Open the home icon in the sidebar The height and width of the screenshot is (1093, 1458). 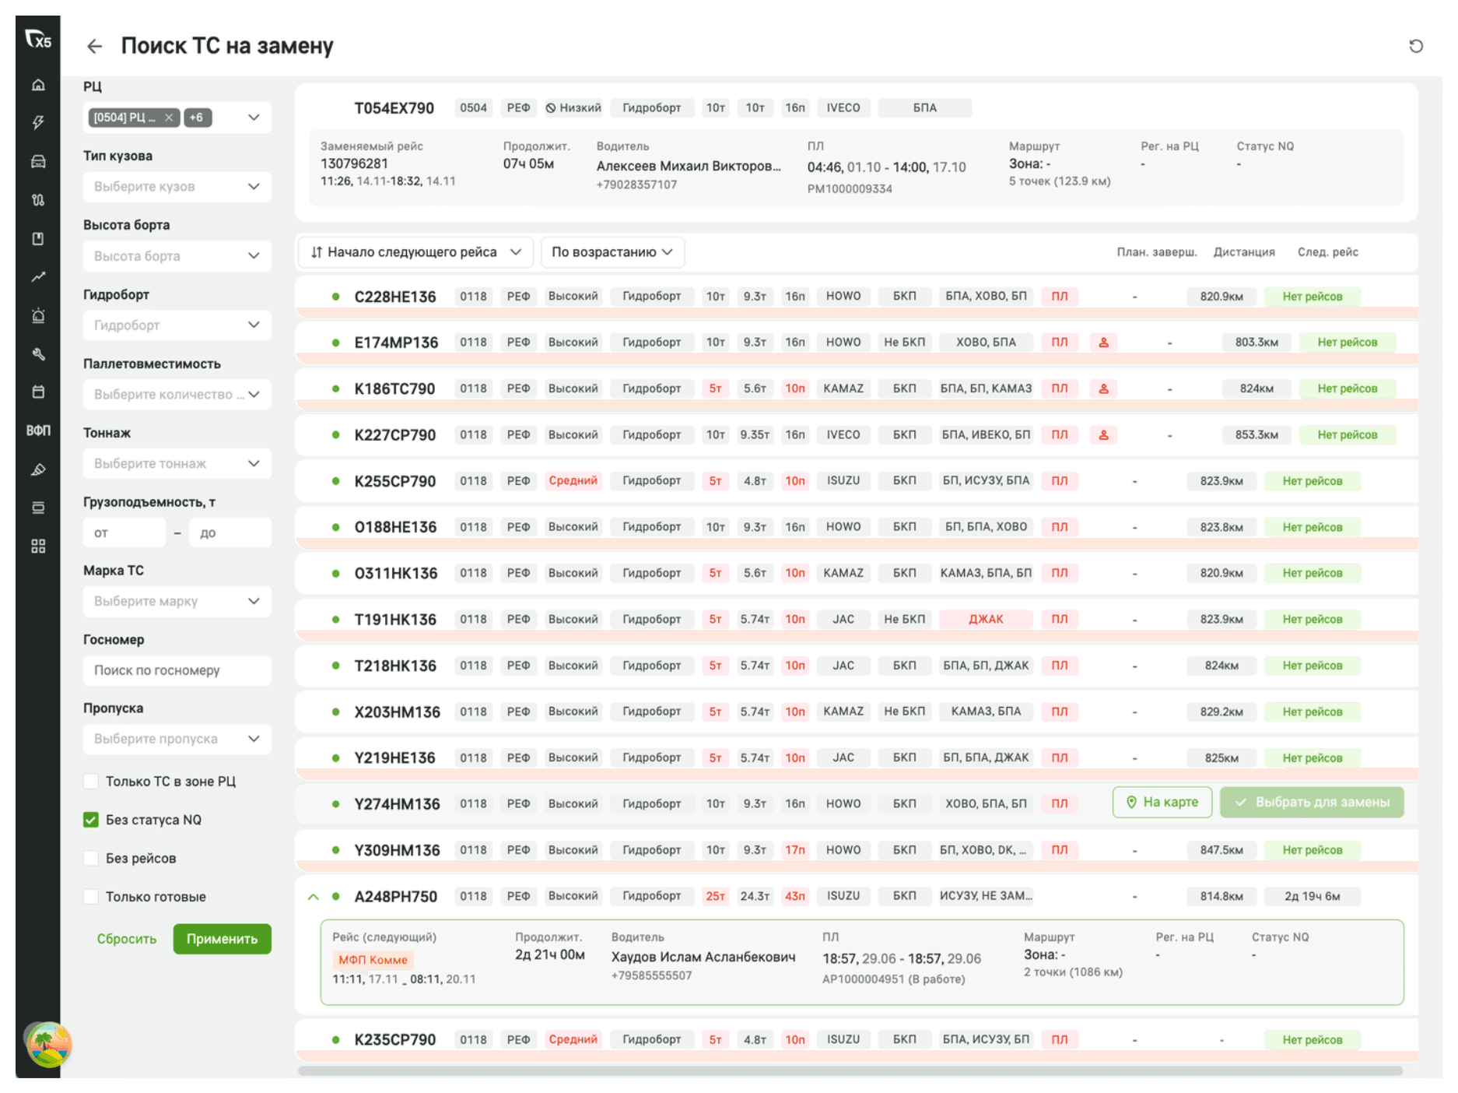pyautogui.click(x=38, y=85)
